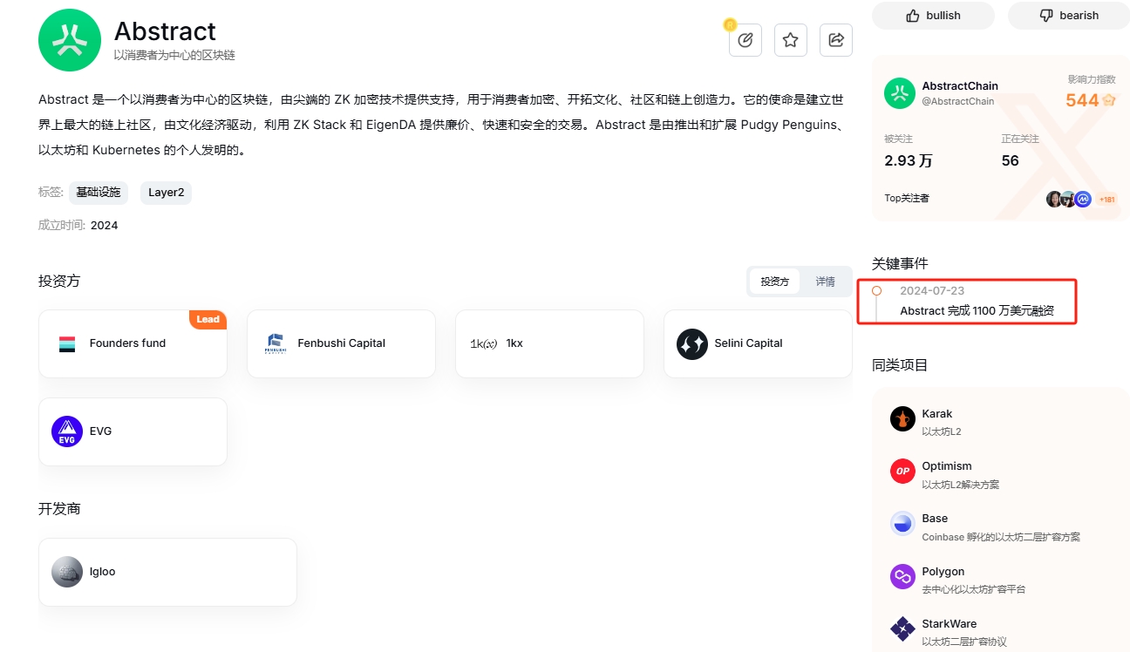The image size is (1130, 652).
Task: Click the Lead badge on Founders fund
Action: [208, 319]
